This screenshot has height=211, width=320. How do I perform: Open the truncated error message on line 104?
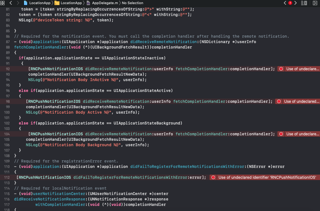click(302, 134)
